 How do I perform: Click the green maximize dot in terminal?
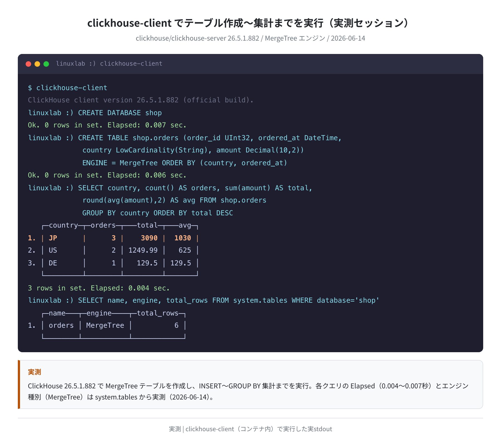(46, 64)
